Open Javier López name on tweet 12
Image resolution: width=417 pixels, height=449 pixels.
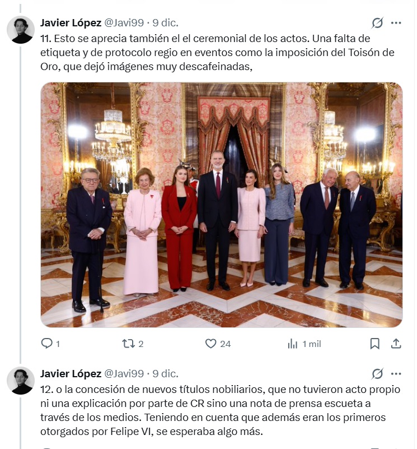71,374
